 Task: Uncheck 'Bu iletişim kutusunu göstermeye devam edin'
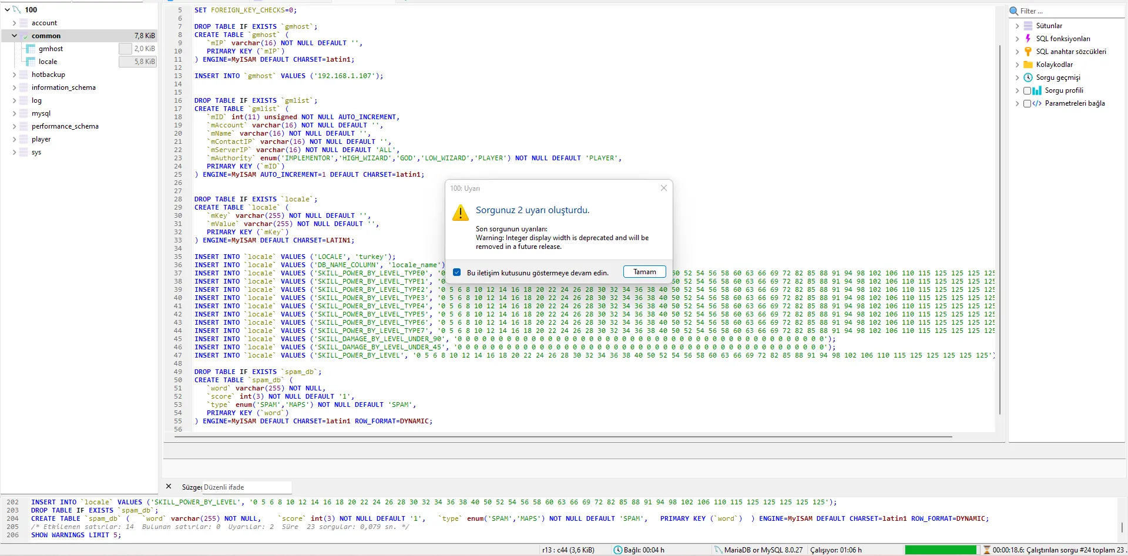pyautogui.click(x=457, y=272)
